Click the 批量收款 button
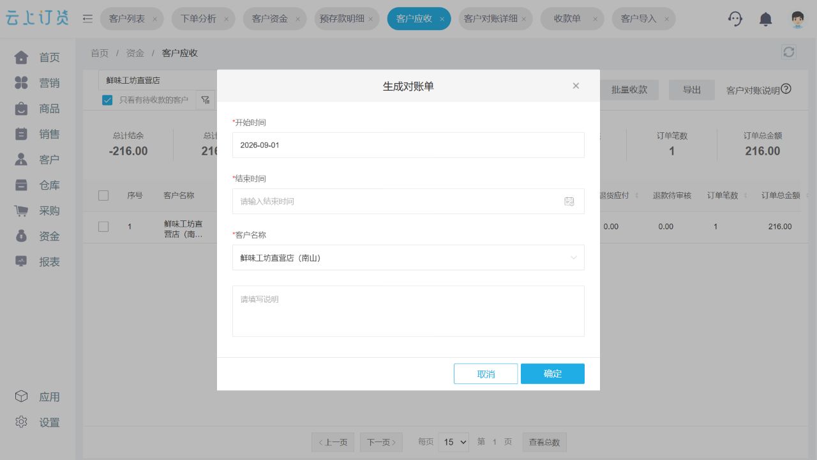Screen dimensions: 817x460 pos(629,90)
